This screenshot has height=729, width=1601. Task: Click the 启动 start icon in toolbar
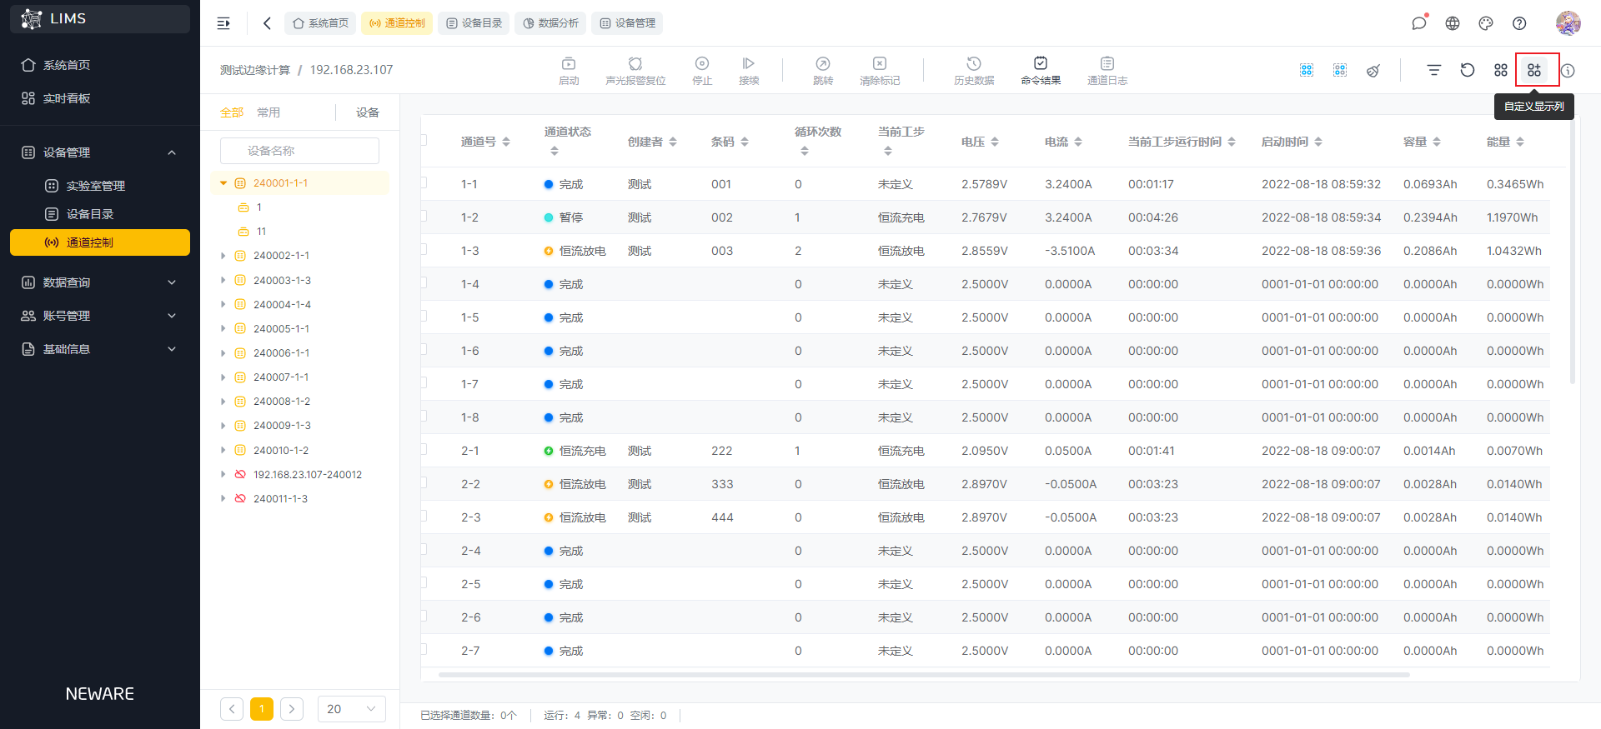pyautogui.click(x=569, y=63)
